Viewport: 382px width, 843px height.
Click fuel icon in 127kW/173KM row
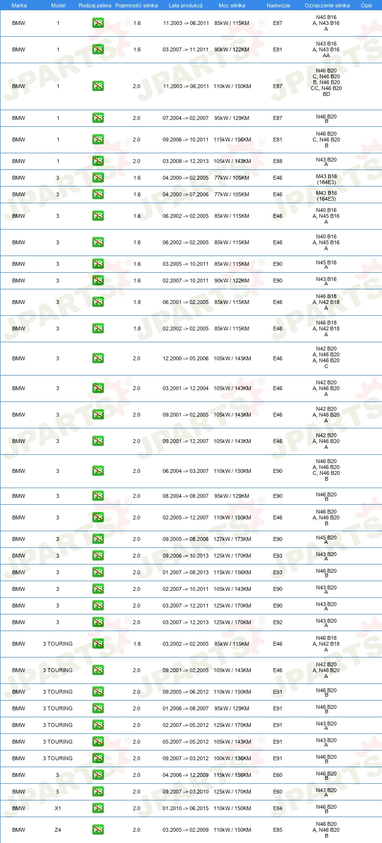(x=98, y=539)
